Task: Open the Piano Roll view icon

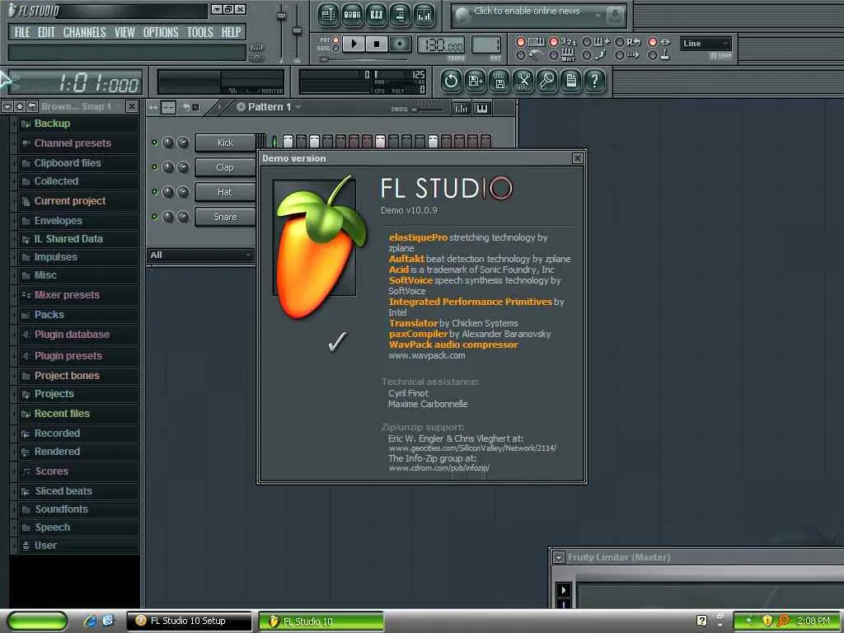Action: pos(376,15)
